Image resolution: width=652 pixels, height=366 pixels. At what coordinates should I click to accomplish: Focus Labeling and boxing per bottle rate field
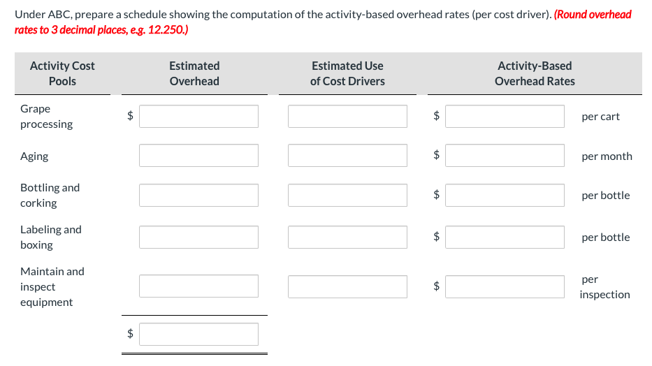point(505,237)
